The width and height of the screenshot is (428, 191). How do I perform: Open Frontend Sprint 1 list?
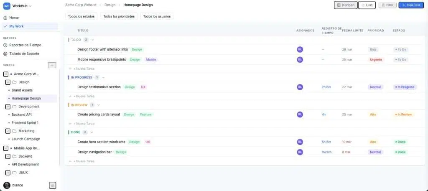25,123
